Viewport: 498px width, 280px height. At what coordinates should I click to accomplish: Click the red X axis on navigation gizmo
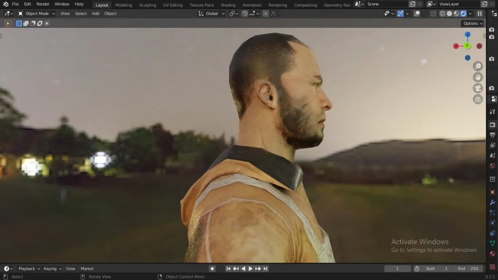(x=456, y=46)
